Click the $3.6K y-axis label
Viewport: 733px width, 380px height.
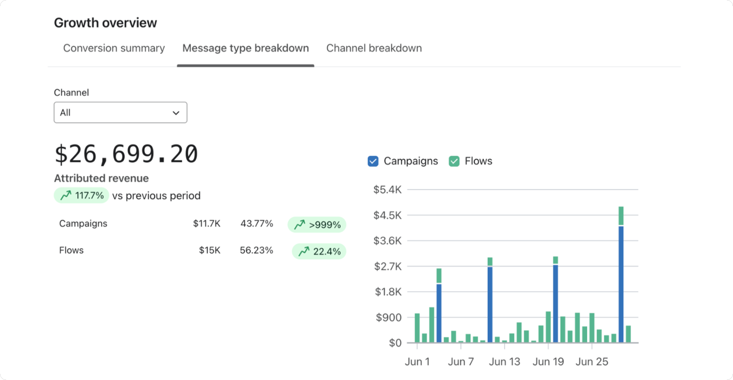pos(387,241)
